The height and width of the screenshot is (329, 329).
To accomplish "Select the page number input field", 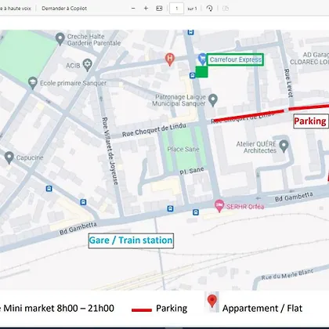I will point(177,9).
